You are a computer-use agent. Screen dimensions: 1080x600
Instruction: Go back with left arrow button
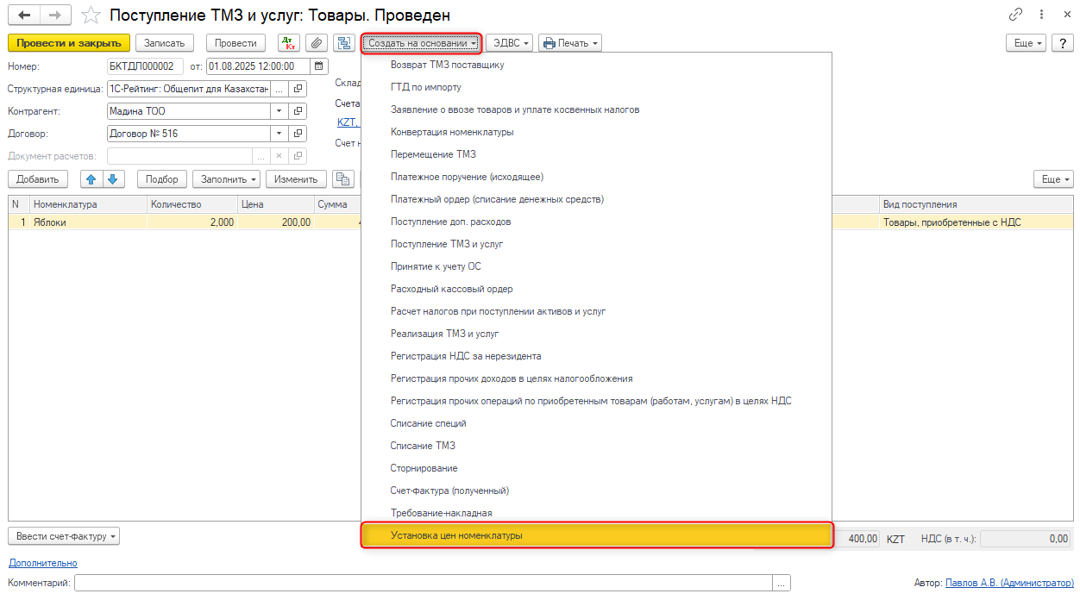point(24,16)
